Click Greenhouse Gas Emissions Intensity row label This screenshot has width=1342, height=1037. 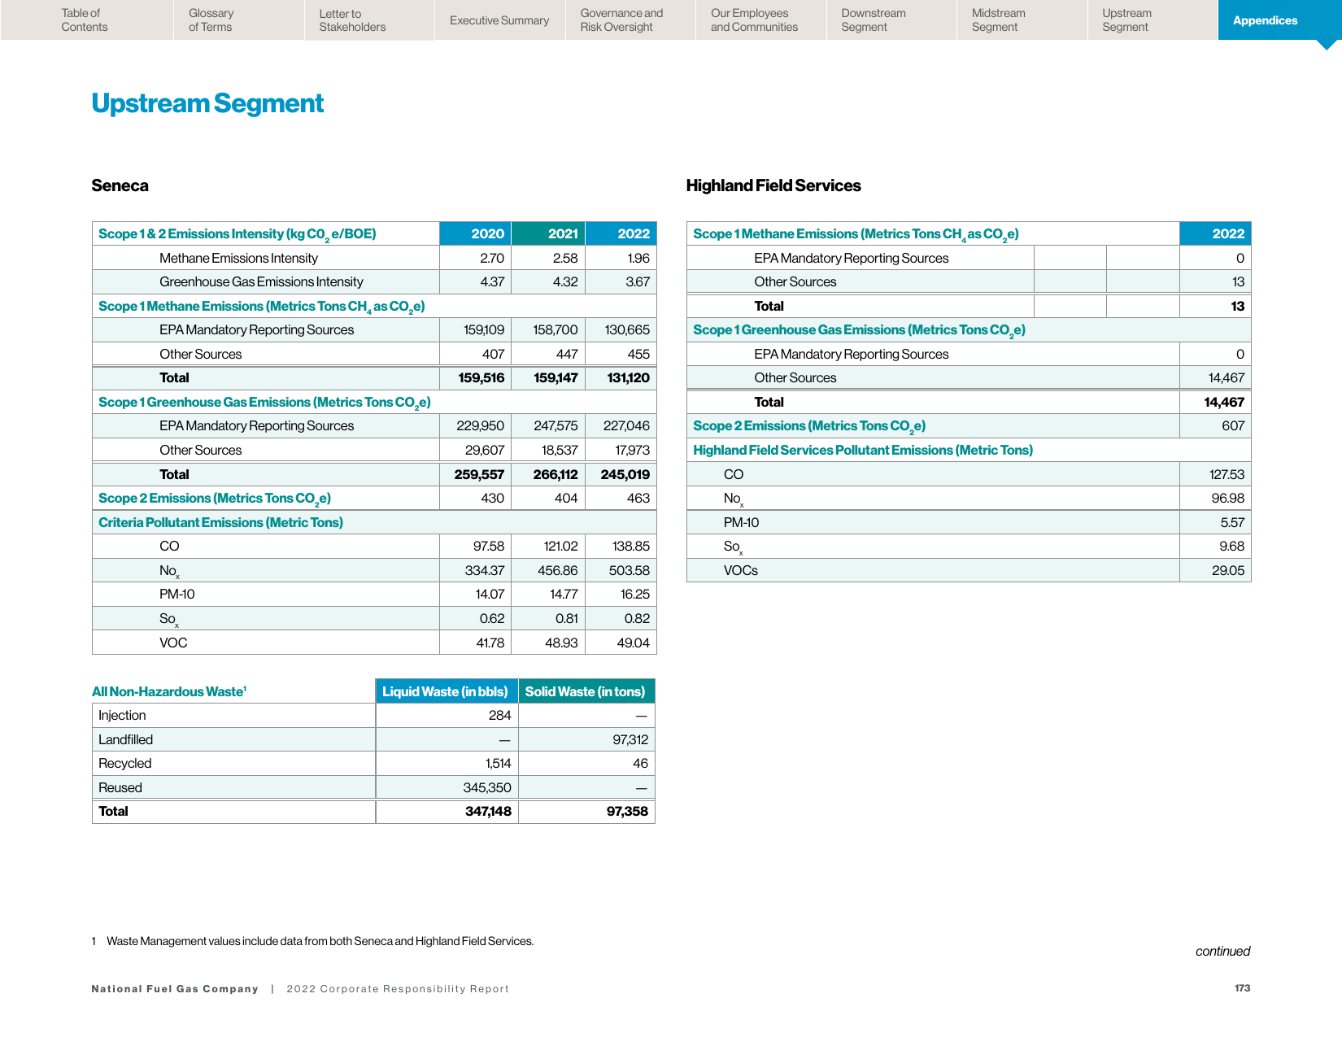[x=261, y=281]
